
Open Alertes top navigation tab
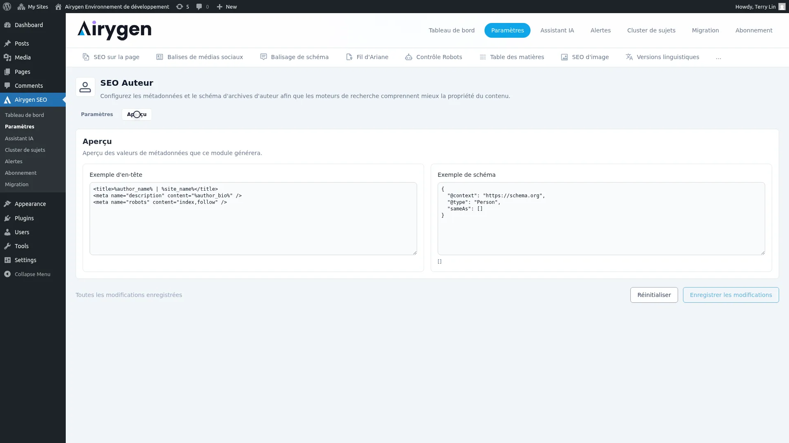601,30
